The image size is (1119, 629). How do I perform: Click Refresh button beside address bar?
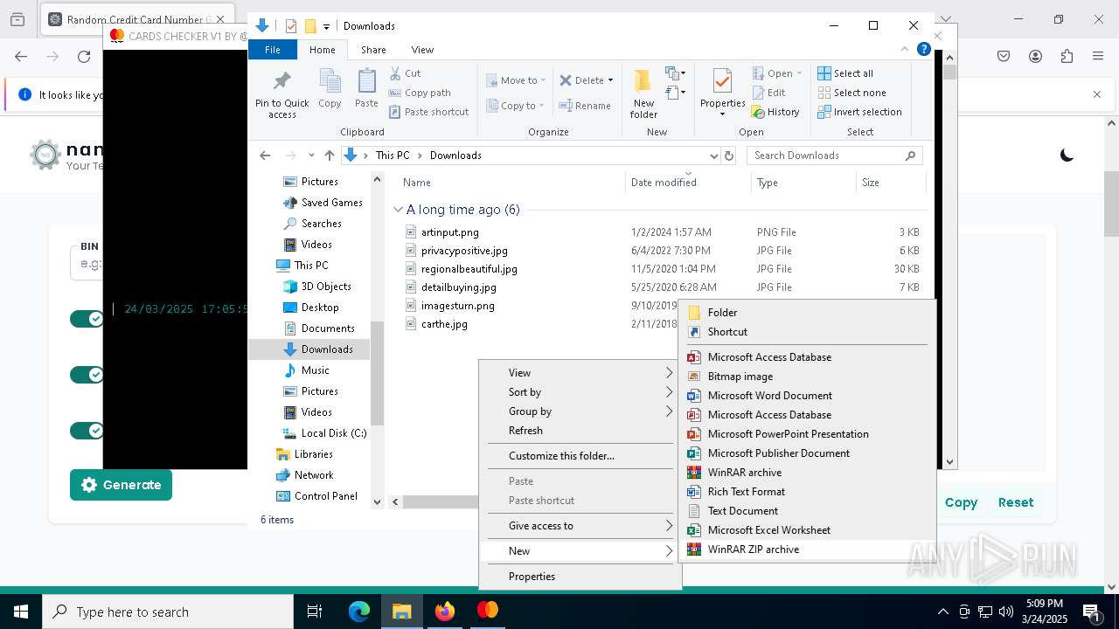point(730,156)
